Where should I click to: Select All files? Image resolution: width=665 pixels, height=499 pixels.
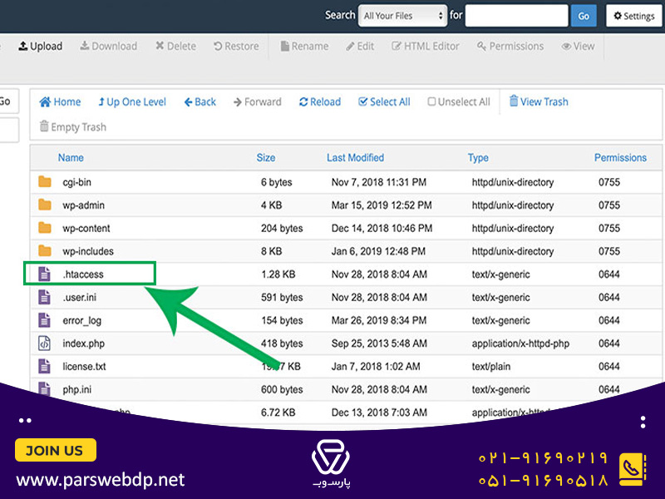click(x=384, y=101)
